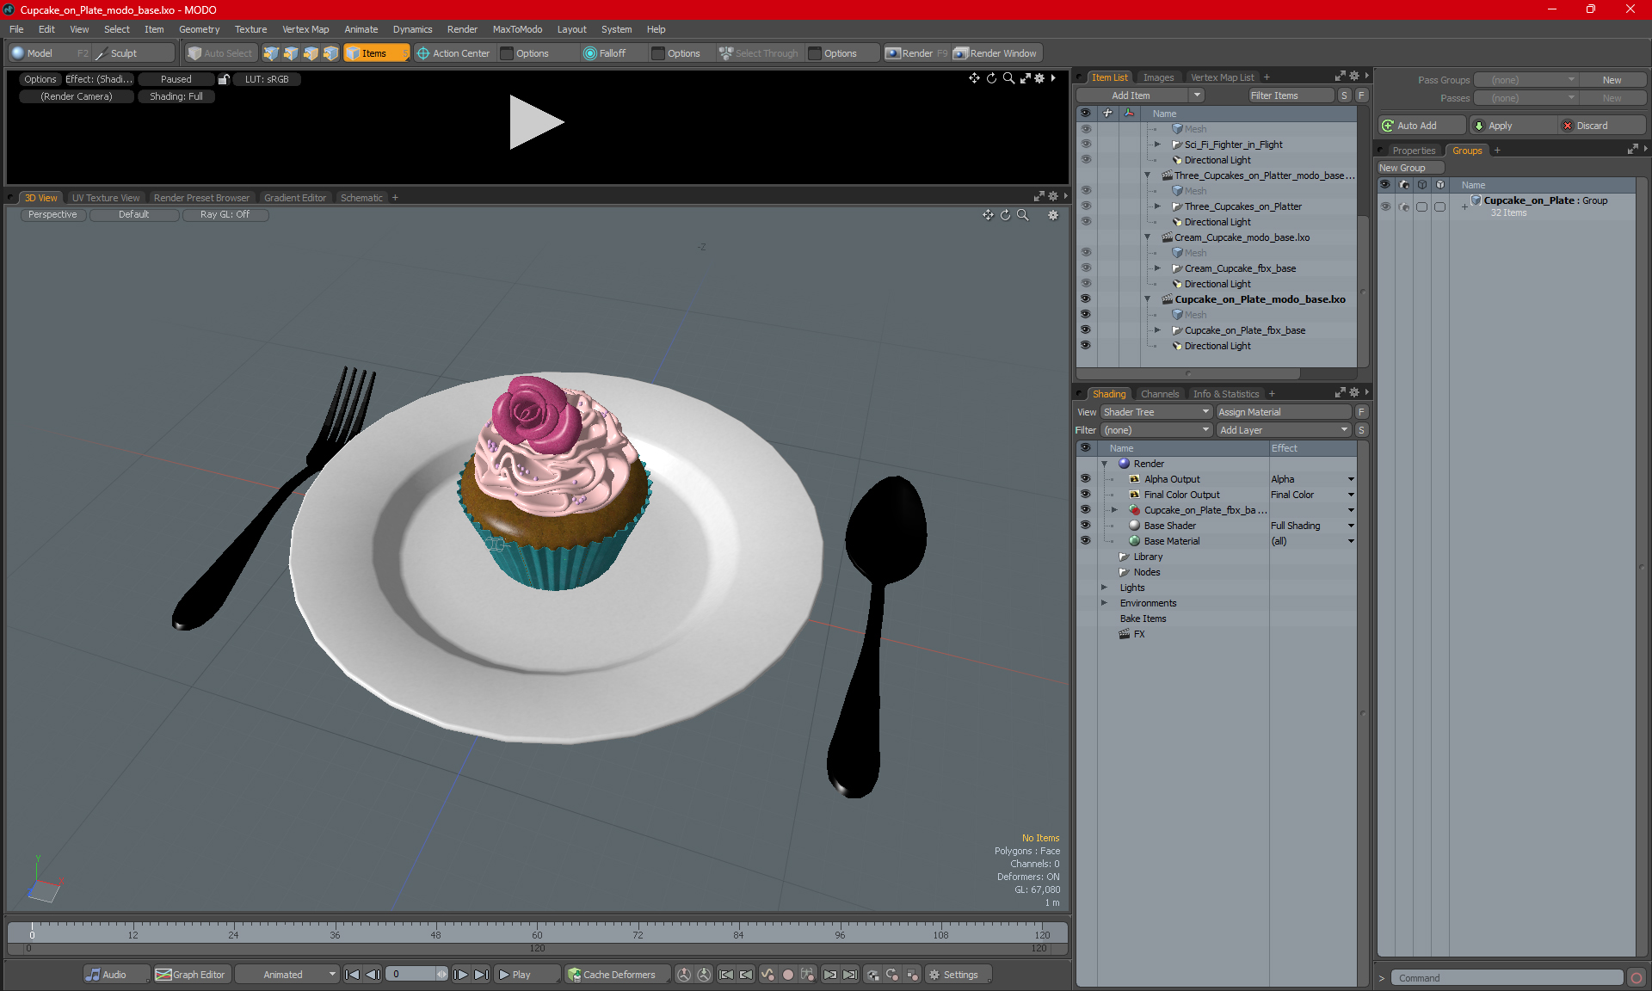Jump to first frame
The image size is (1652, 991).
353,975
